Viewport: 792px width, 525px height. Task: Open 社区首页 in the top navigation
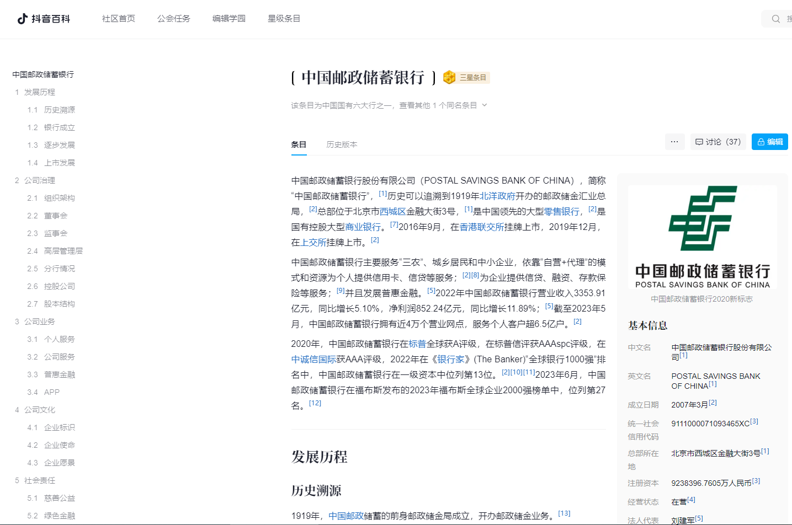pyautogui.click(x=119, y=19)
